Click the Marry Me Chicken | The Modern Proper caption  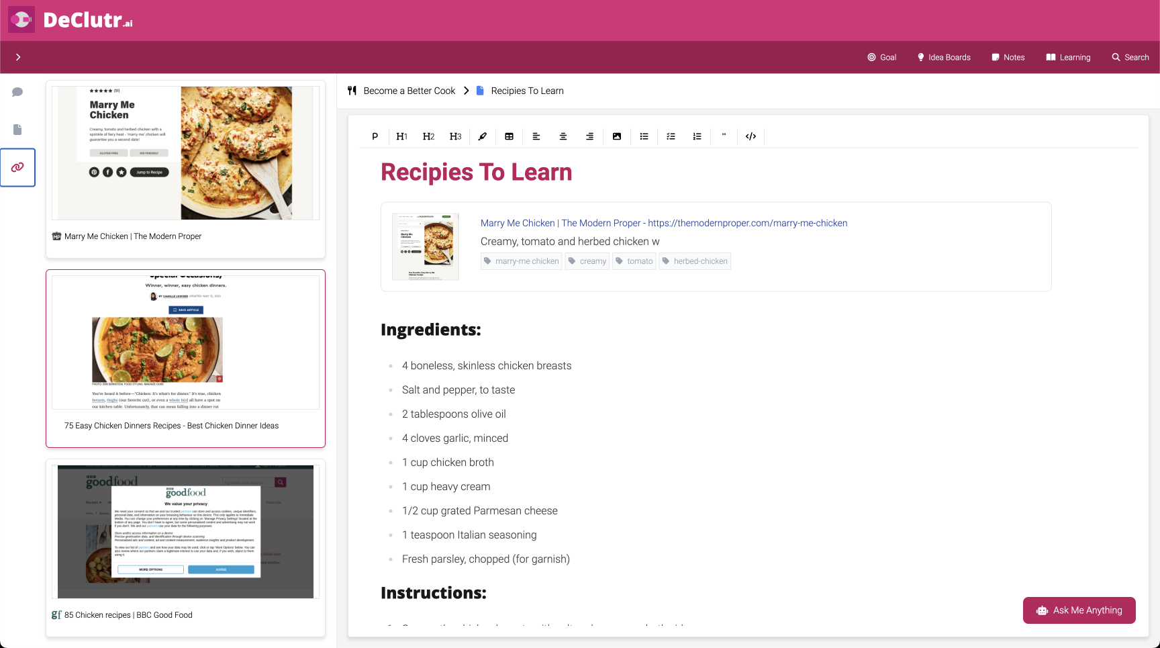tap(133, 236)
